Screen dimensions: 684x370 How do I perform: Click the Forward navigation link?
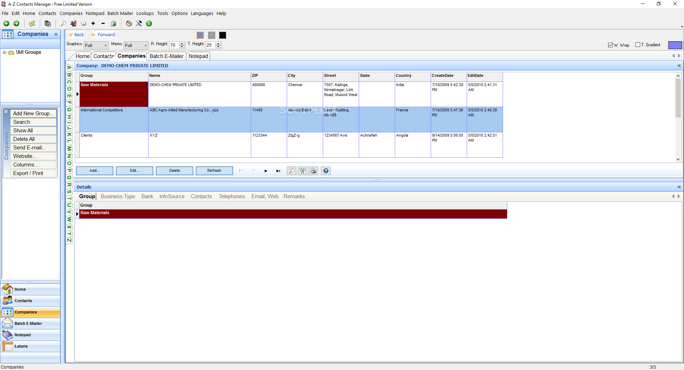pos(103,35)
